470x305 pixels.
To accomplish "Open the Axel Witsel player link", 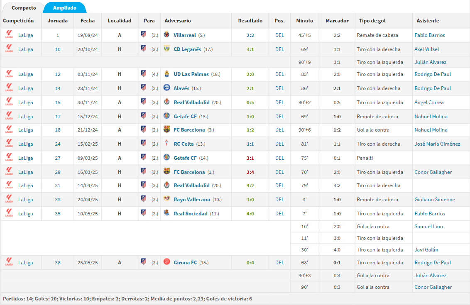I will (426, 49).
